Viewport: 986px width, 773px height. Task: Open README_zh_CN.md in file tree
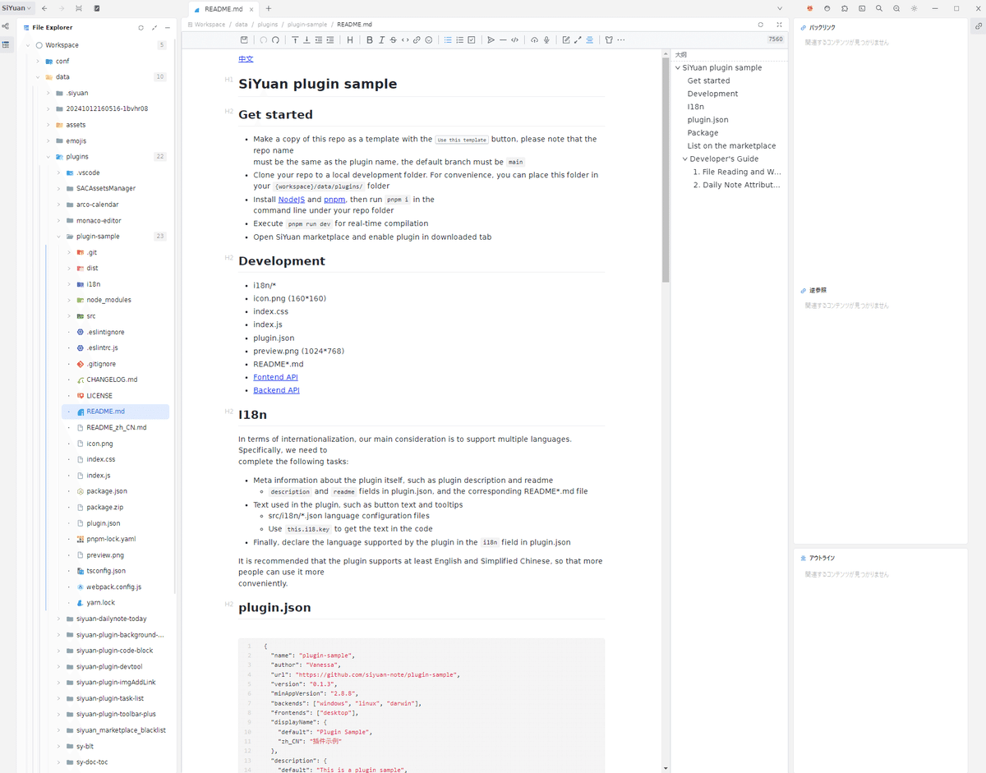pos(115,427)
